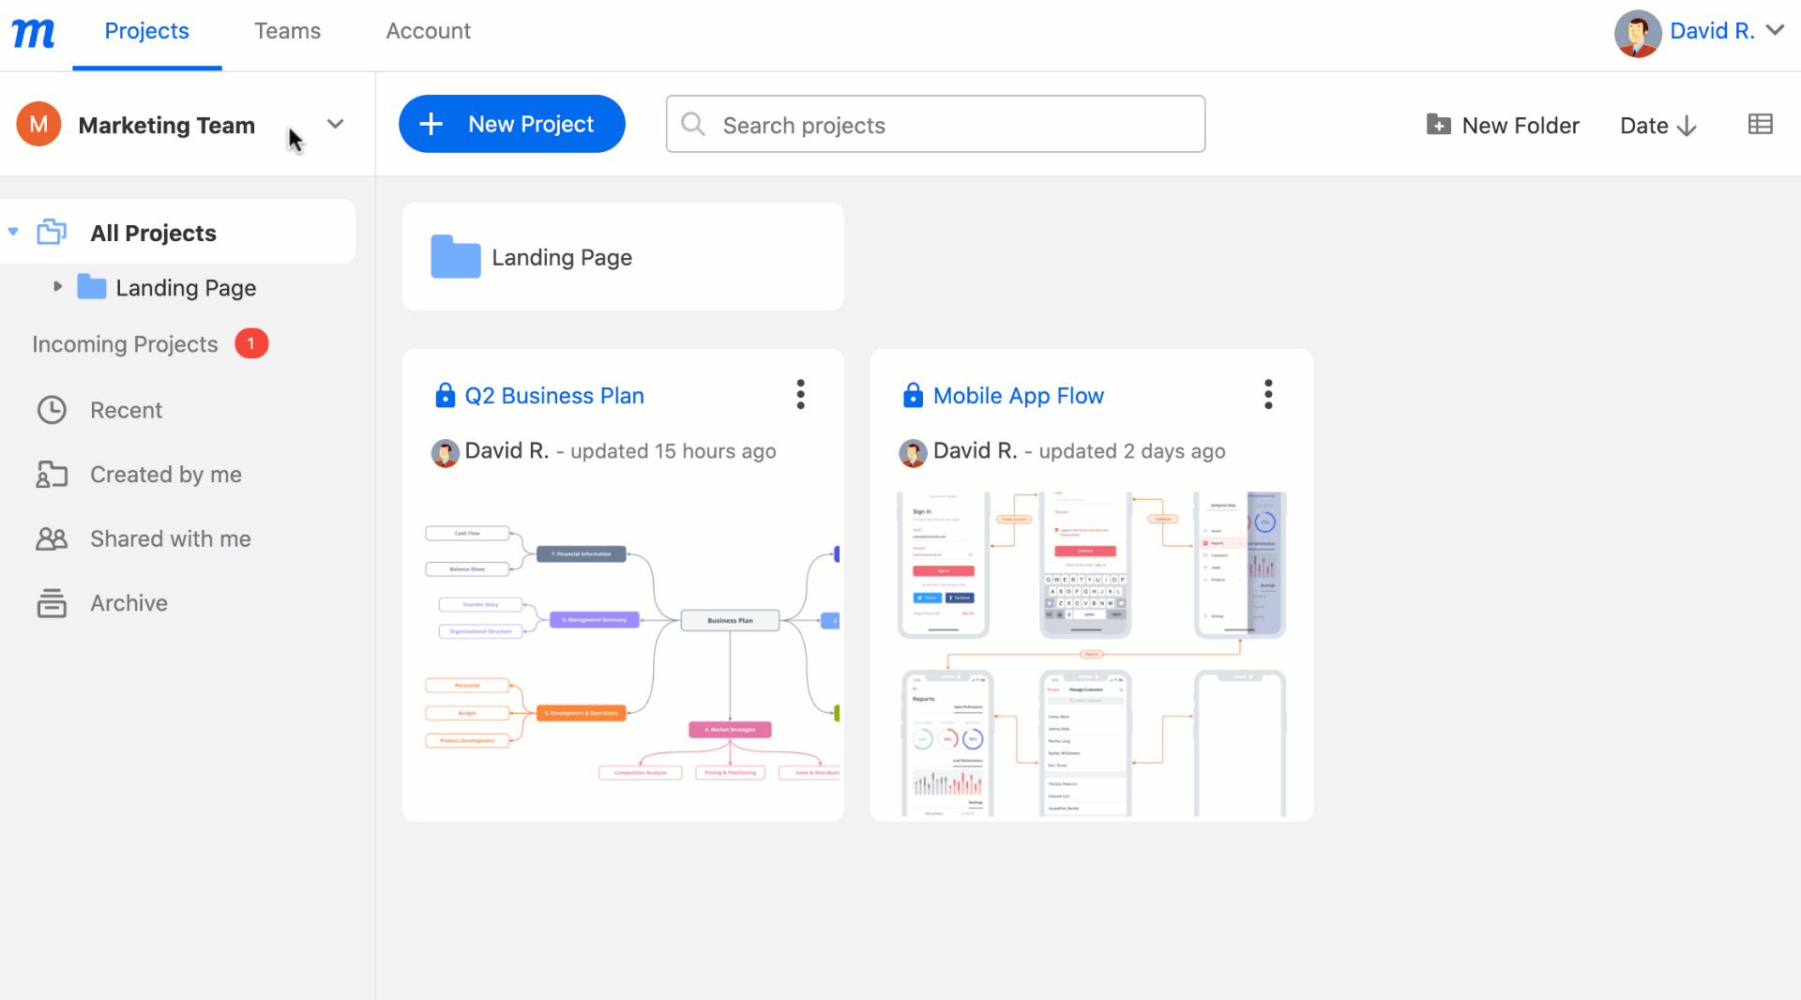
Task: Click the New Project button
Action: [511, 124]
